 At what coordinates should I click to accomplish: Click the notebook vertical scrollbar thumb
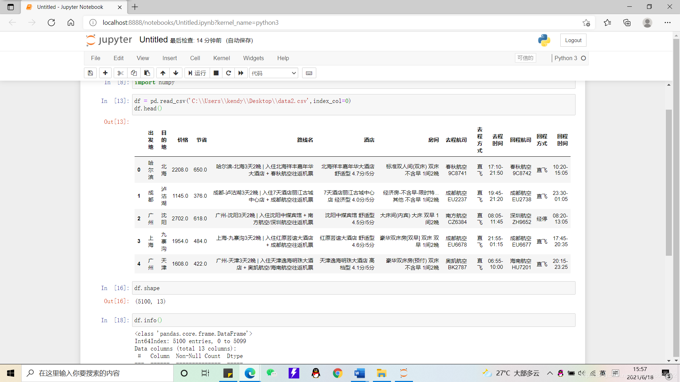[x=669, y=182]
